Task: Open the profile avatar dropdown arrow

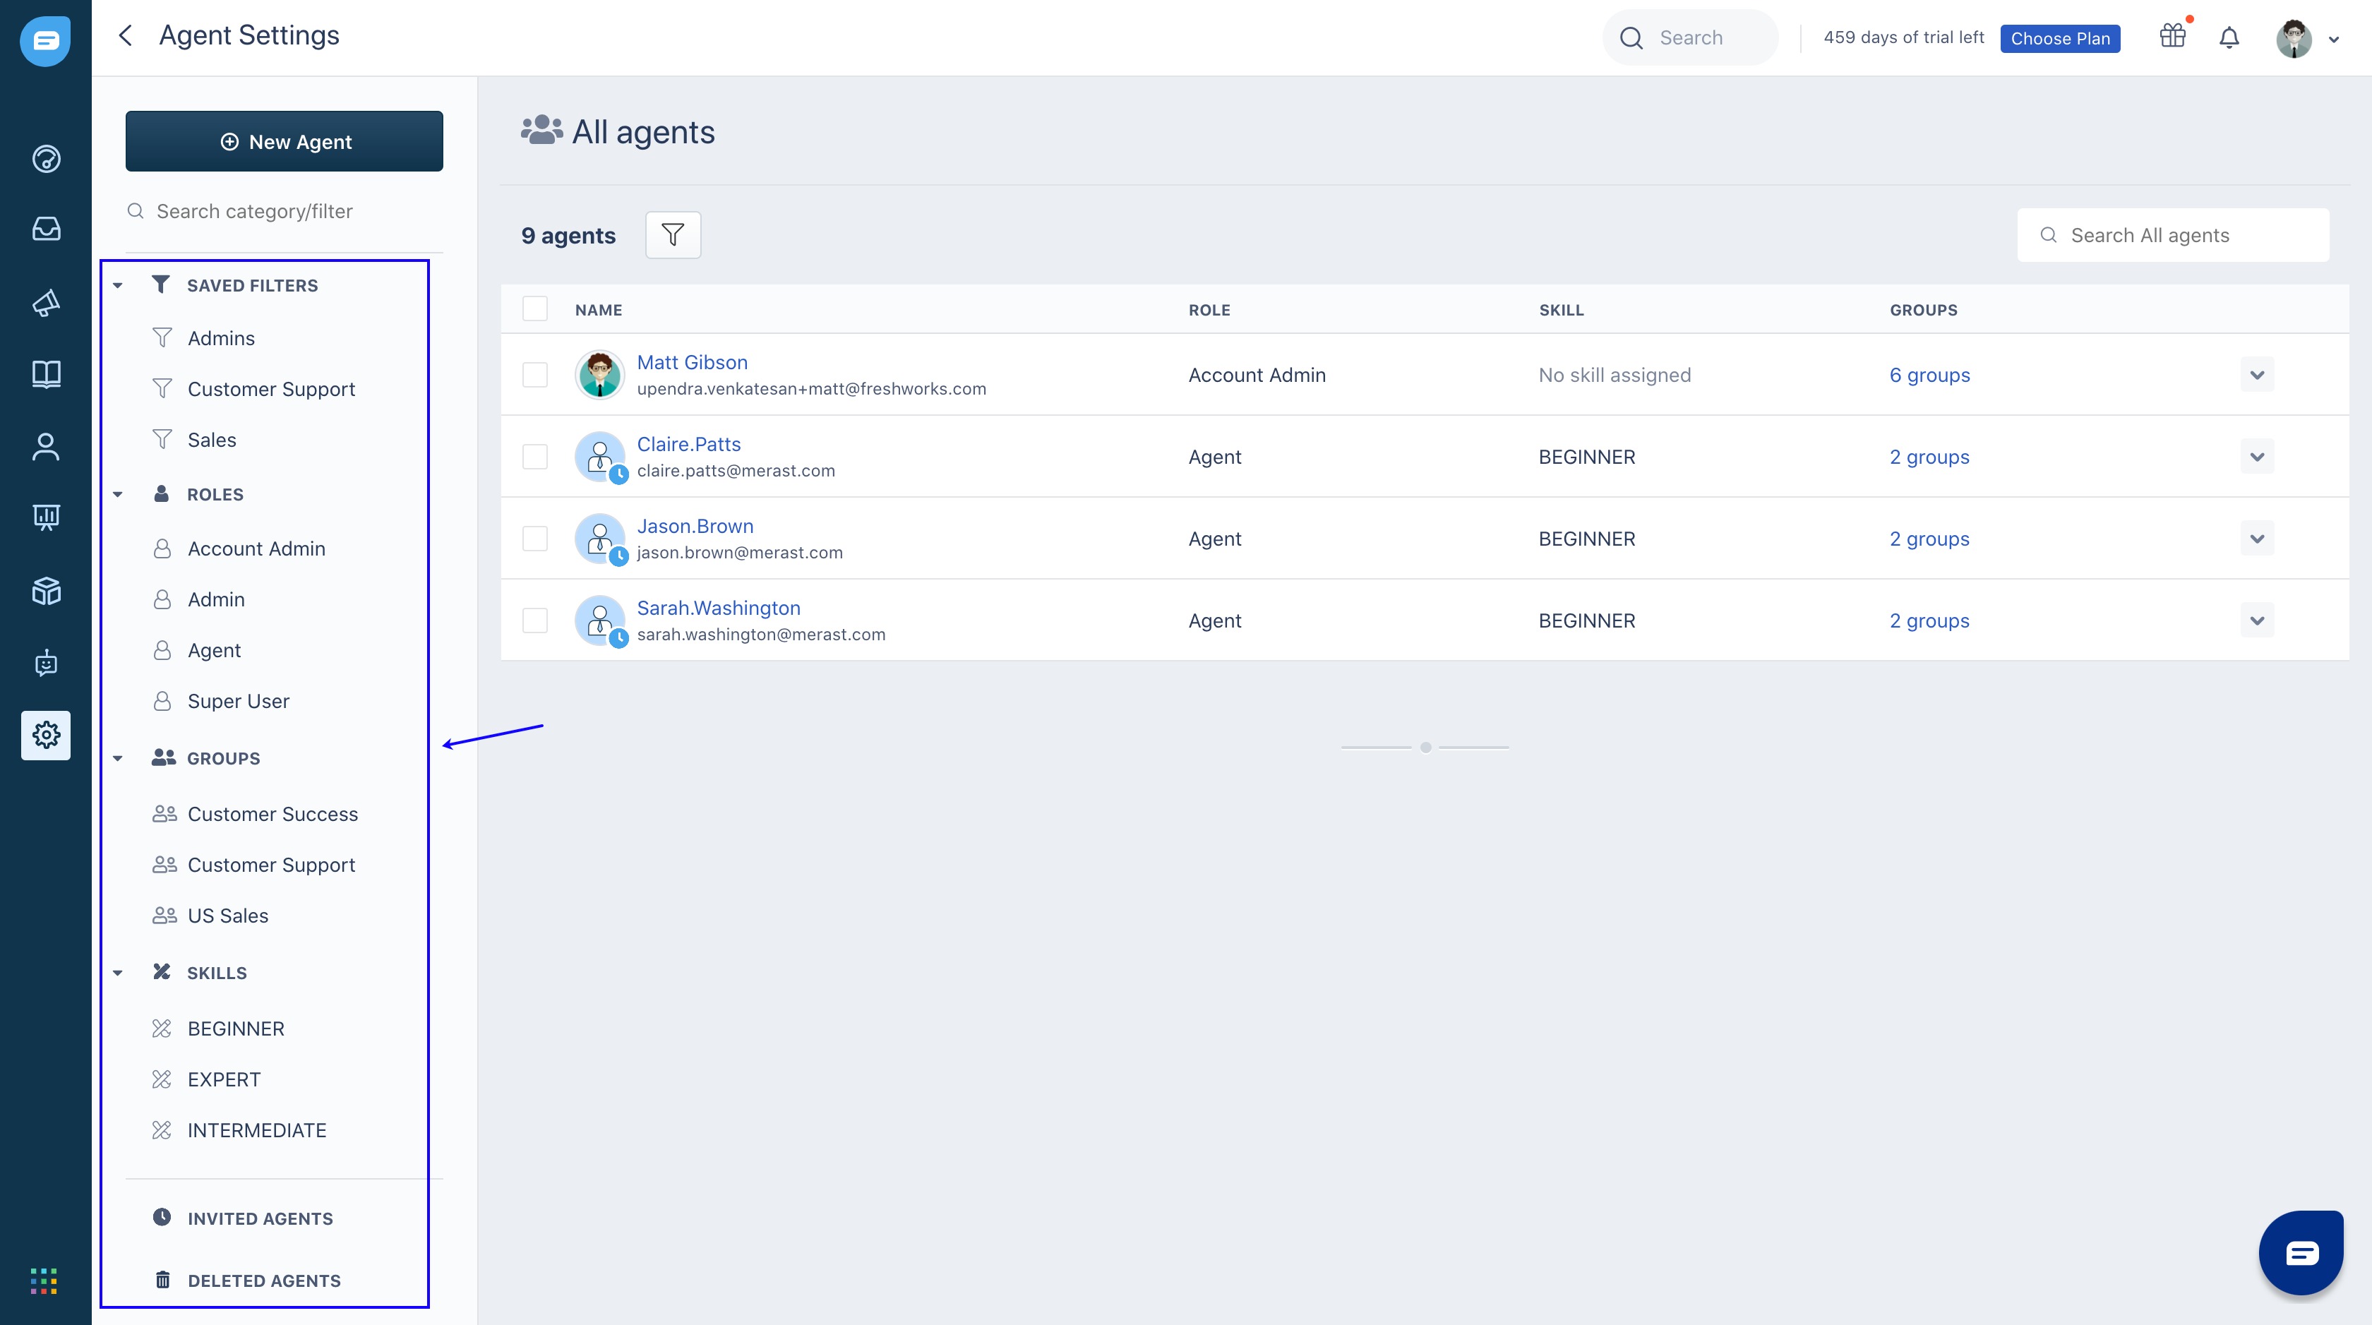Action: coord(2333,40)
